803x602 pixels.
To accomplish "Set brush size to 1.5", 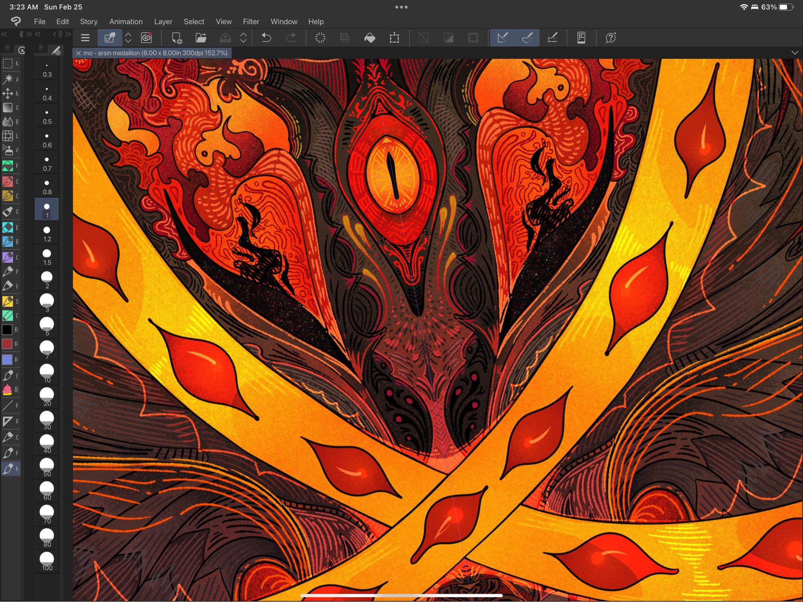I will point(47,257).
